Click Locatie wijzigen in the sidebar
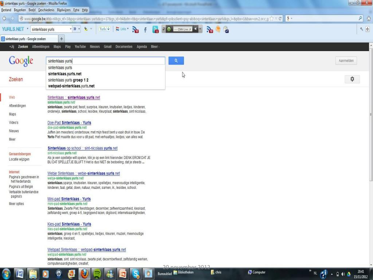This screenshot has width=373, height=280. coord(19,159)
